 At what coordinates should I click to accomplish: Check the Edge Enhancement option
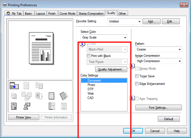(x=137, y=83)
